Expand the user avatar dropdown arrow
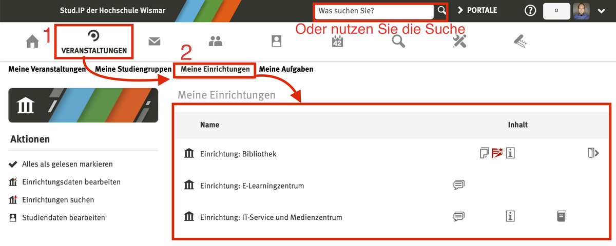 click(x=602, y=11)
